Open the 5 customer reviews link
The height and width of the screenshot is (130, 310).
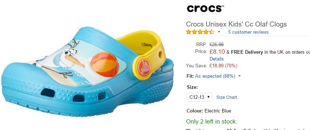click(248, 32)
